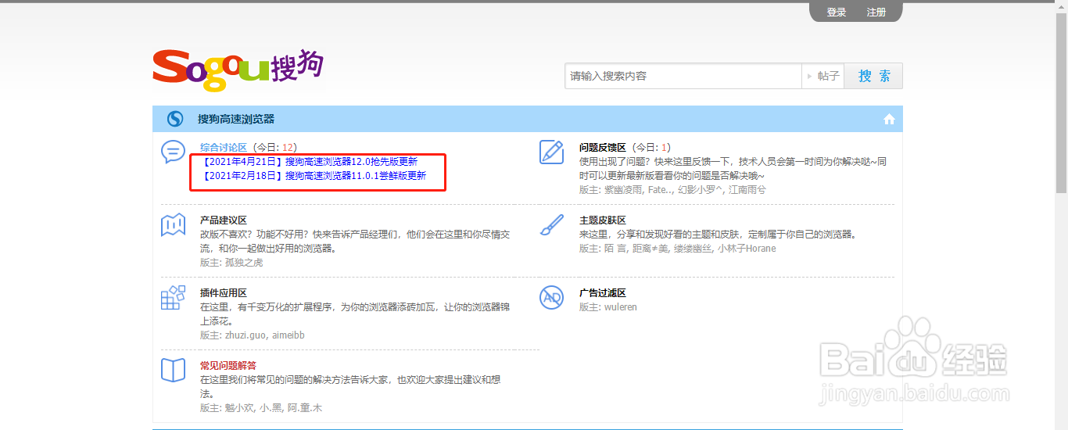This screenshot has height=430, width=1068.
Task: Open moderator 幻影小罗^'s profile
Action: (x=703, y=190)
